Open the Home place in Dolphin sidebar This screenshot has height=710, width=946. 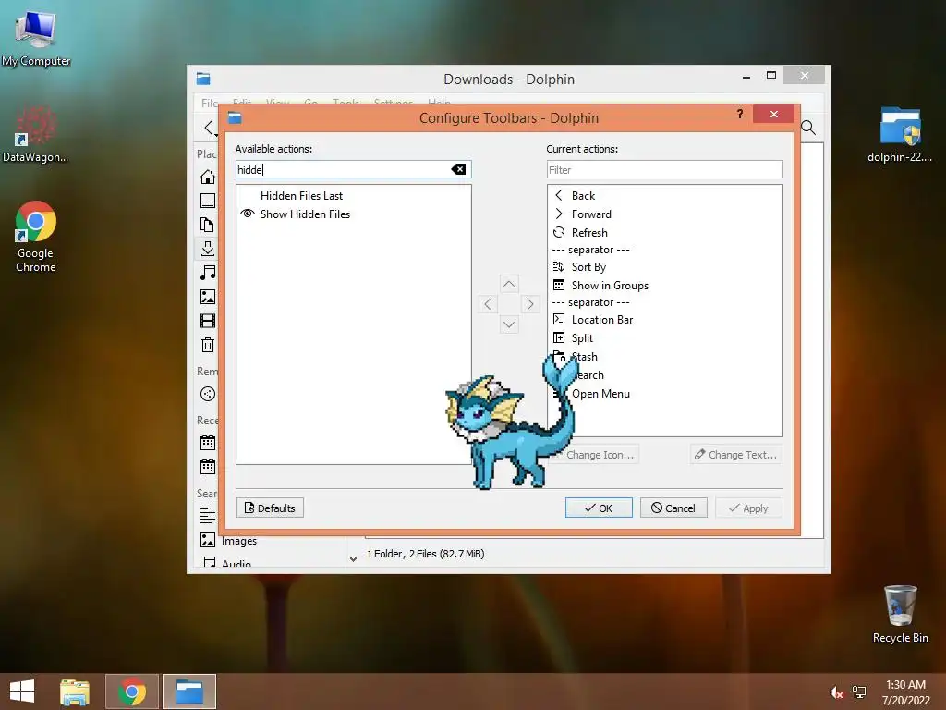coord(208,177)
